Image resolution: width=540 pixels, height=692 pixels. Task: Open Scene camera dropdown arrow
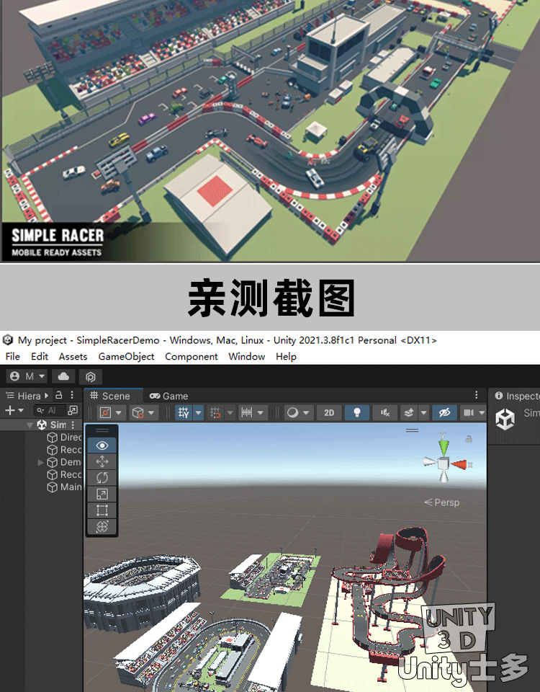coord(482,412)
